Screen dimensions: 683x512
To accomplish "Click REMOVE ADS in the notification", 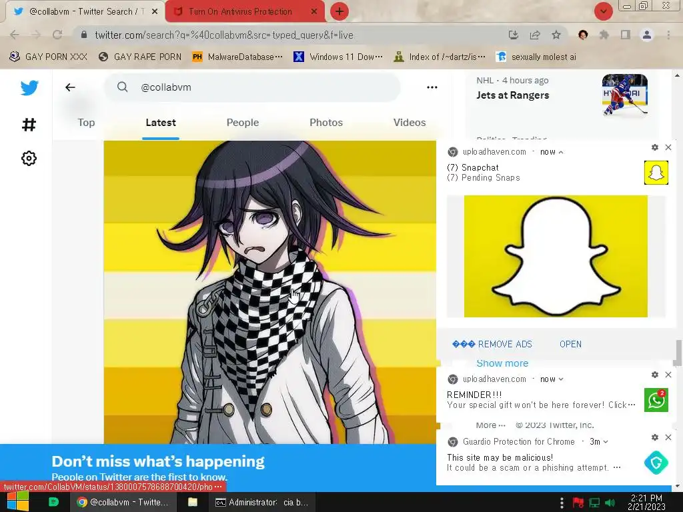I will coord(492,344).
